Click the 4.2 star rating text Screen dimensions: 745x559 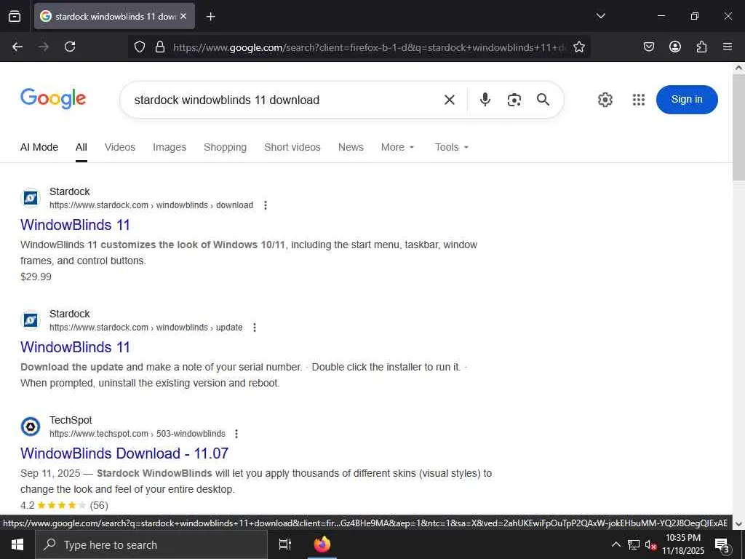point(28,505)
